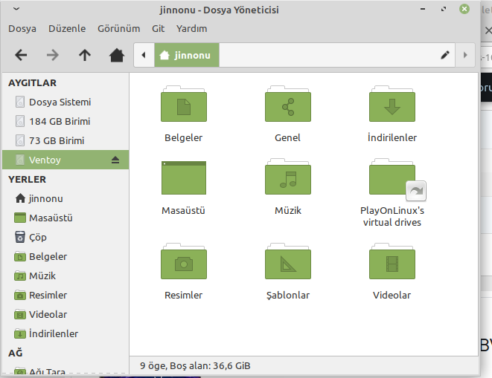Eject the Ventoy drive
The height and width of the screenshot is (378, 492).
click(x=115, y=160)
